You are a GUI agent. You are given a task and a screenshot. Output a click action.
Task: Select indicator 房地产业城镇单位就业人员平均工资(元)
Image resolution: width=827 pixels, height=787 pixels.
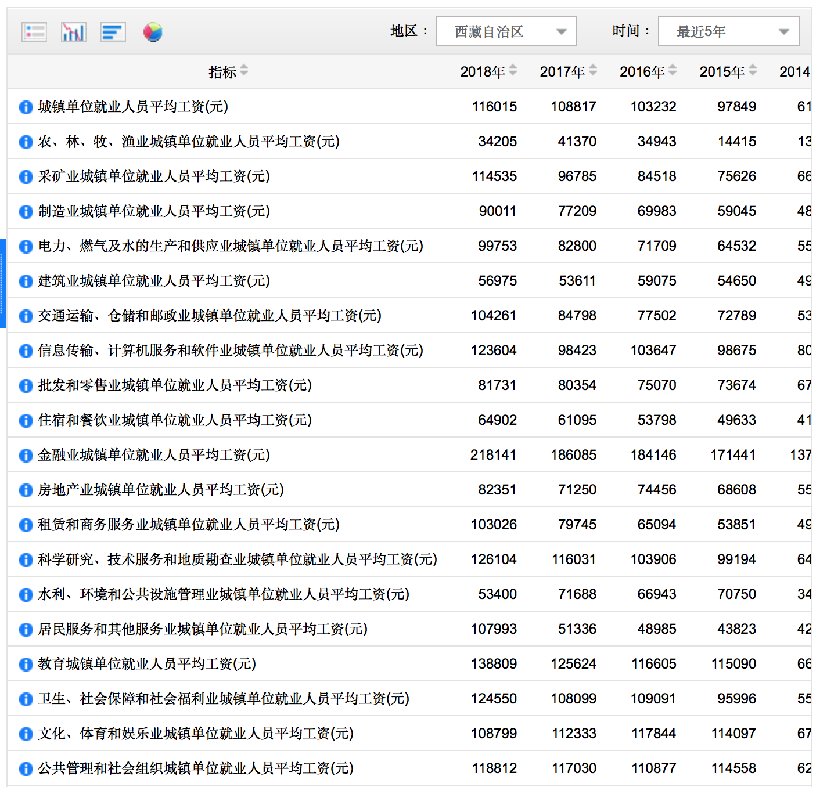(161, 489)
